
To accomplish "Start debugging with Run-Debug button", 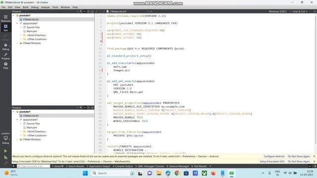I will (x=5, y=157).
